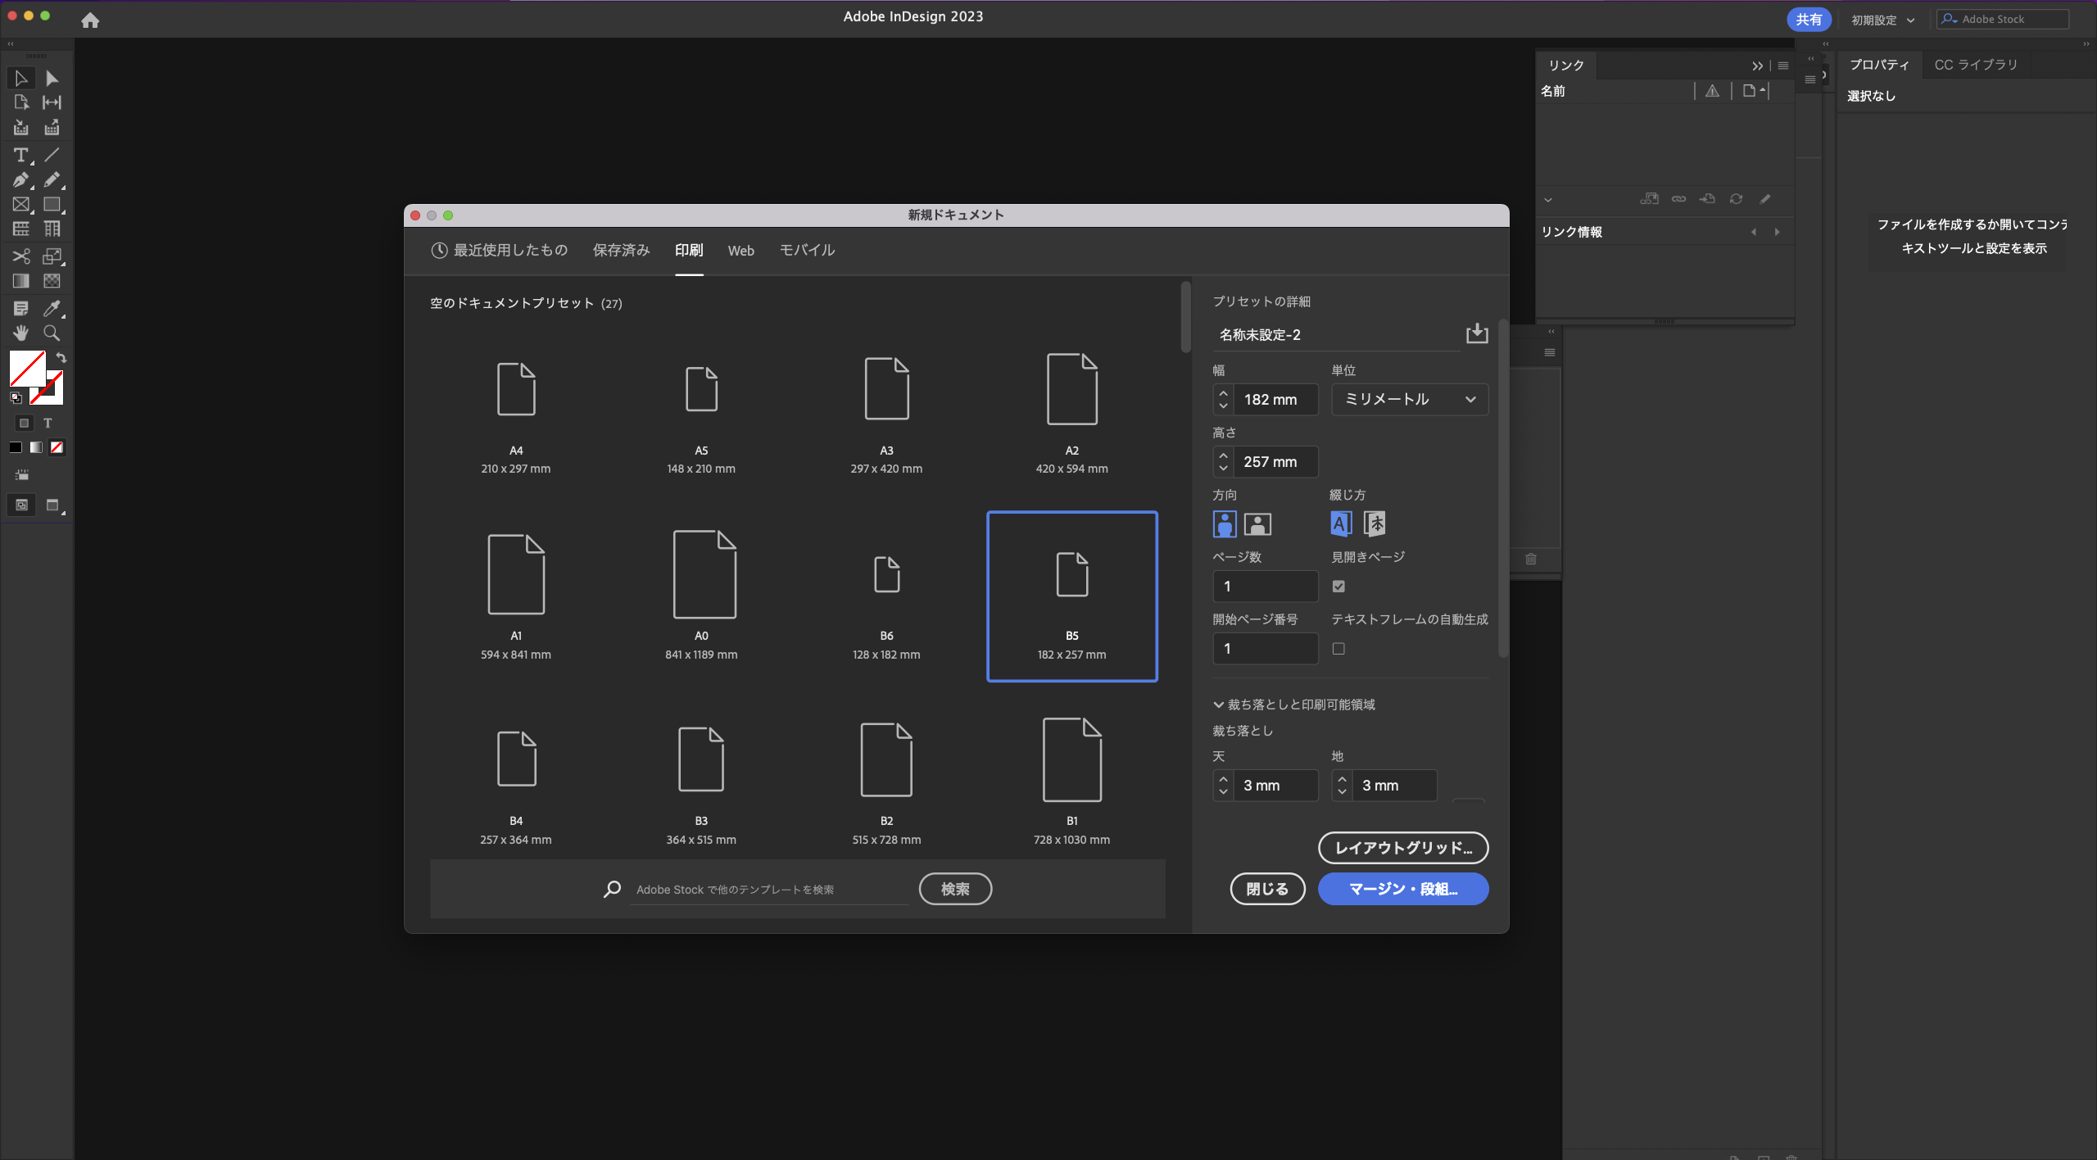
Task: Select the Eyedropper tool
Action: [52, 309]
